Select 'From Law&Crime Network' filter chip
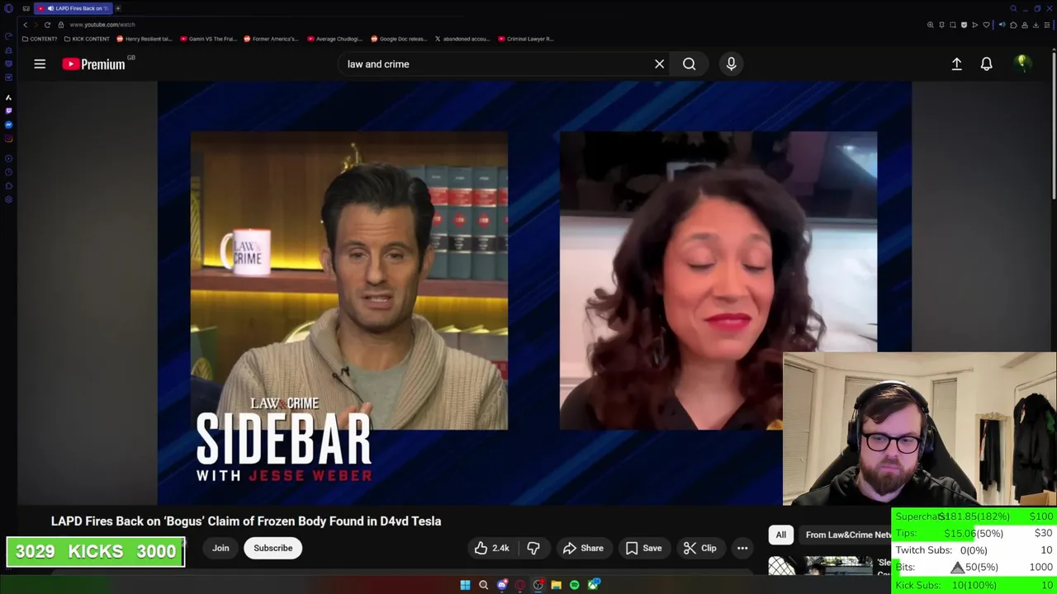The image size is (1057, 594). click(846, 535)
